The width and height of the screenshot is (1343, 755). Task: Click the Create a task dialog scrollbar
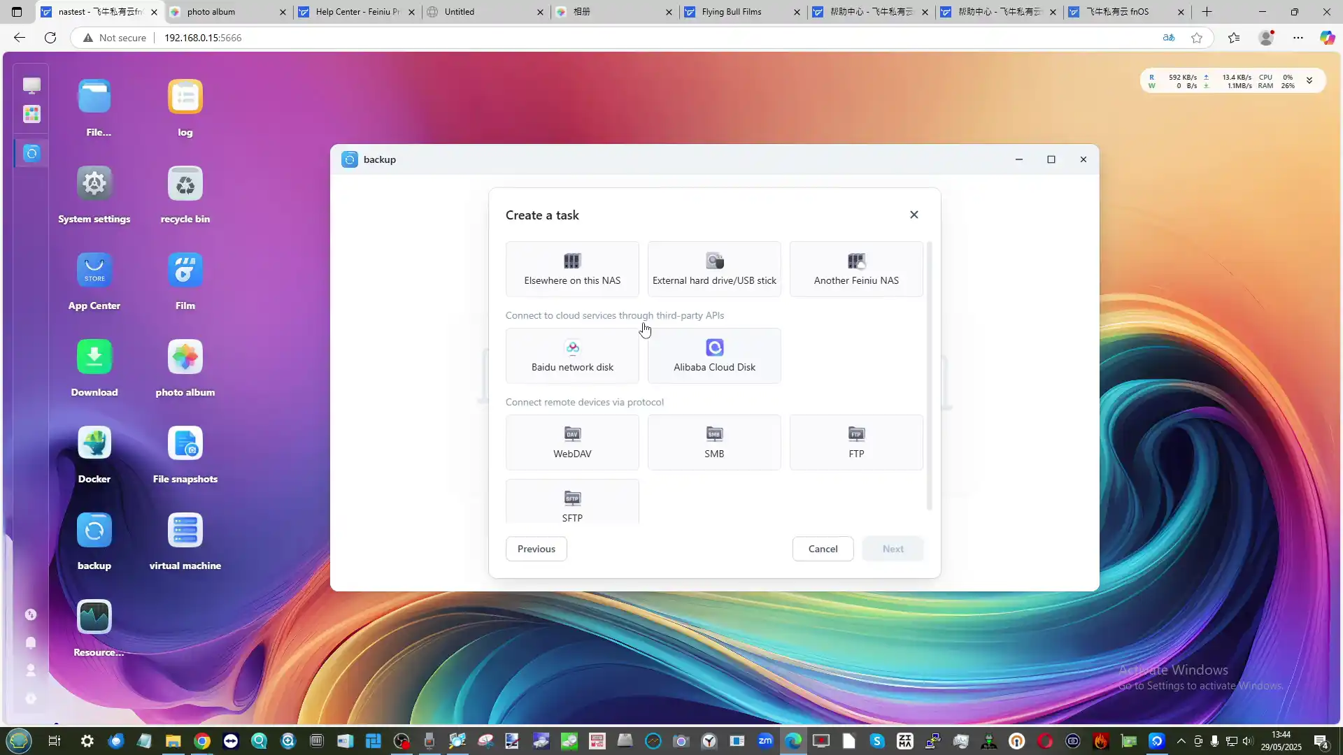tap(929, 376)
